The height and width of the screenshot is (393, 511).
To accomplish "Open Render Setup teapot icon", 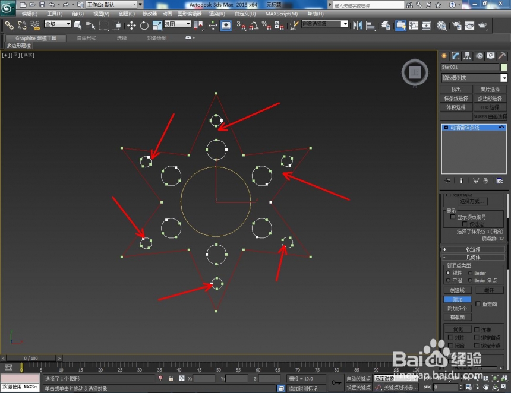I will pyautogui.click(x=456, y=26).
